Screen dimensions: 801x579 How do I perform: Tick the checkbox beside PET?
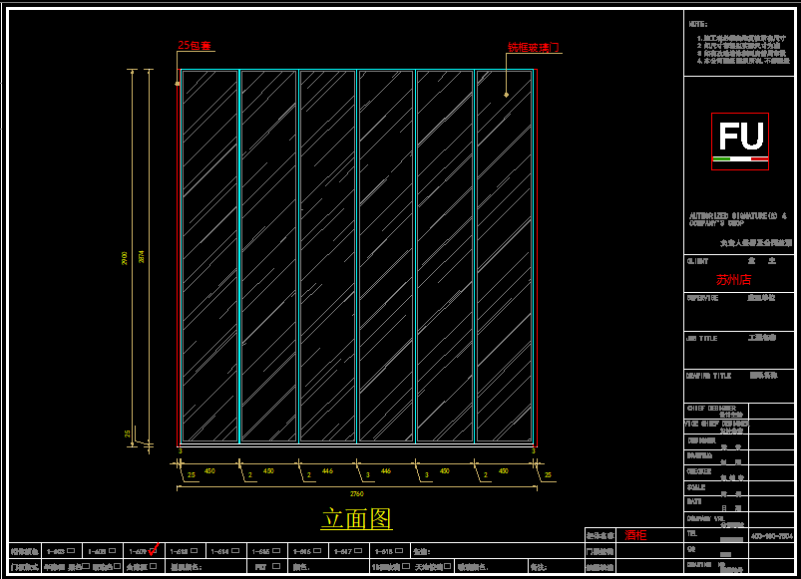pos(275,566)
